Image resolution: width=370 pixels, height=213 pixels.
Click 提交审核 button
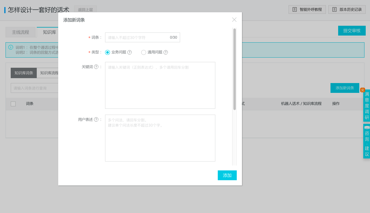click(352, 31)
